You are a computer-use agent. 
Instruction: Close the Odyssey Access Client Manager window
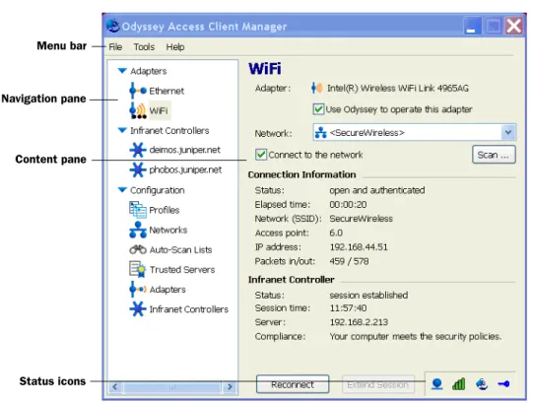(513, 26)
